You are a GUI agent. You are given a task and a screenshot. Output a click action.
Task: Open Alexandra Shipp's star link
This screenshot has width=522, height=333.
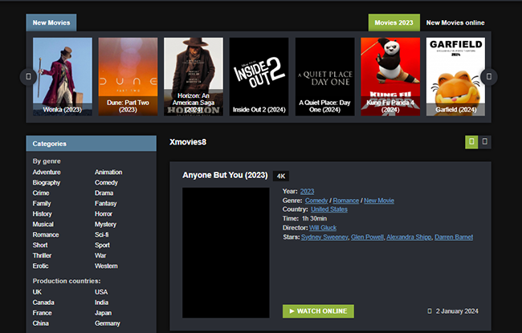[x=409, y=238]
